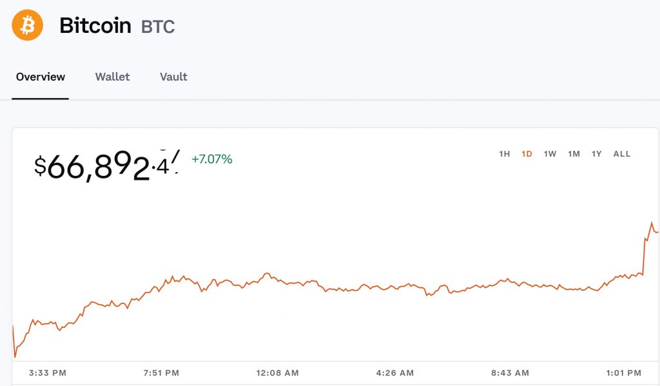Click the 8:43 AM axis label
Image resolution: width=660 pixels, height=386 pixels.
(x=510, y=372)
